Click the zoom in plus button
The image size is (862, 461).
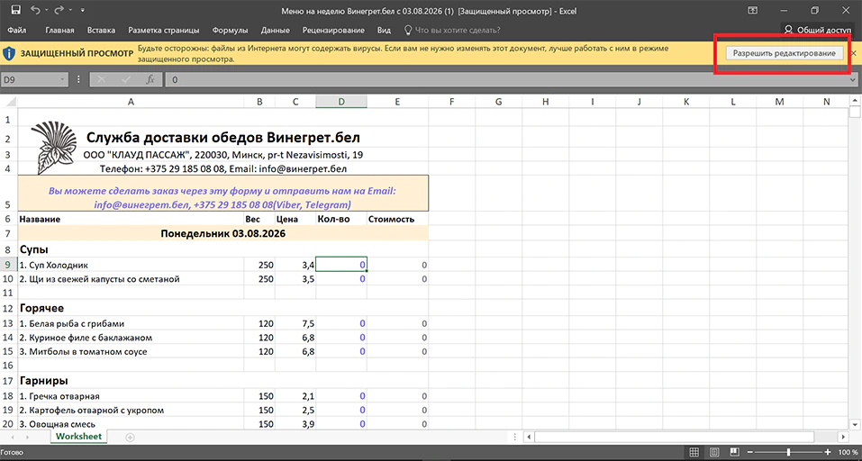[828, 452]
